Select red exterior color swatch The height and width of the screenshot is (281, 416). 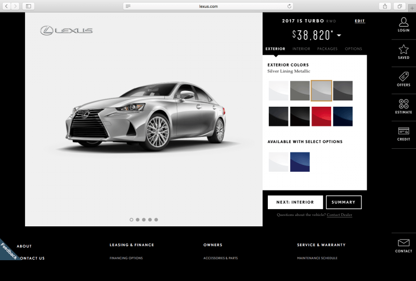321,117
